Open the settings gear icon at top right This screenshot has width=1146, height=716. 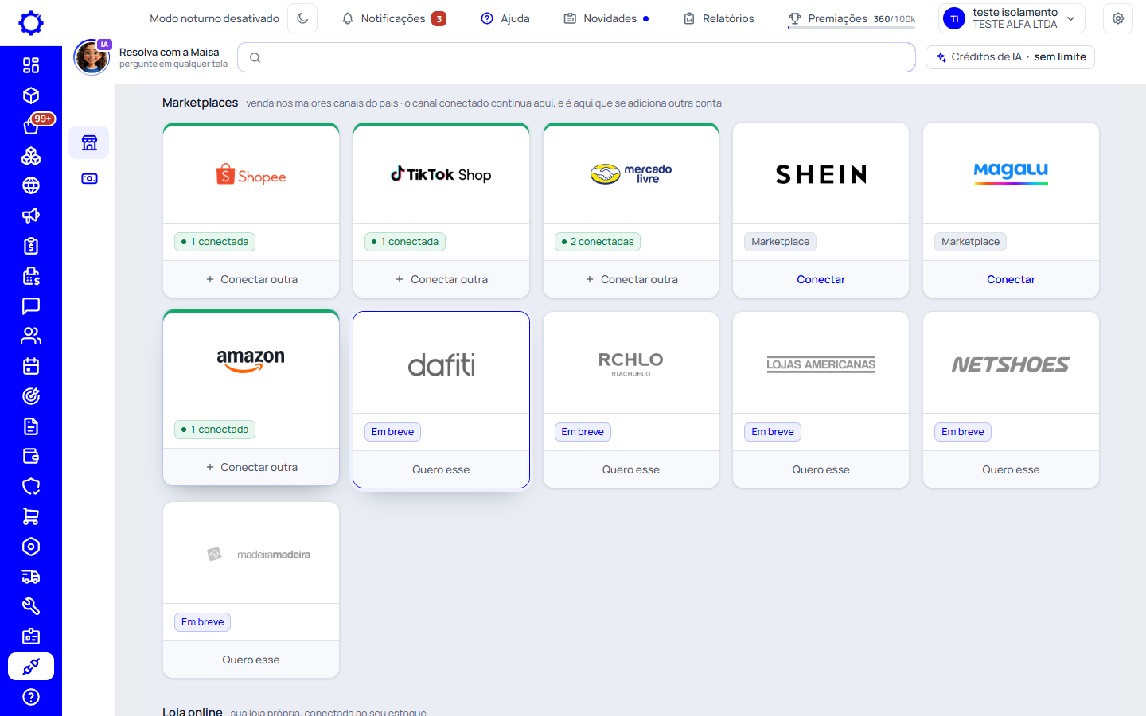point(1118,18)
